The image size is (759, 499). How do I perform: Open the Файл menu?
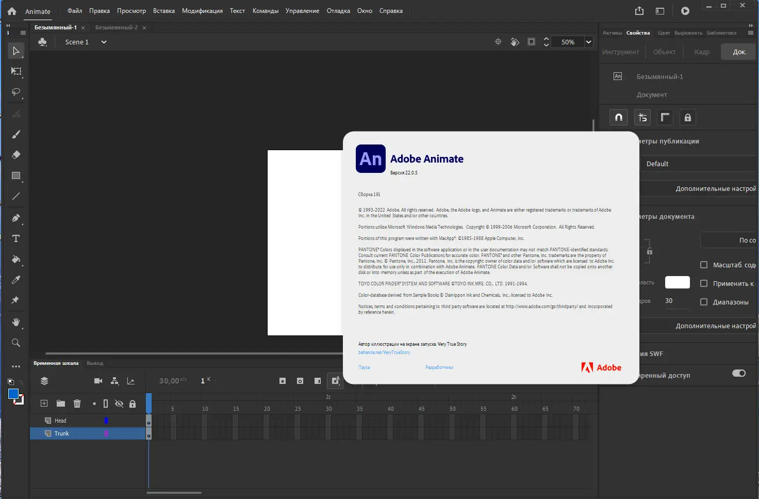coord(74,10)
